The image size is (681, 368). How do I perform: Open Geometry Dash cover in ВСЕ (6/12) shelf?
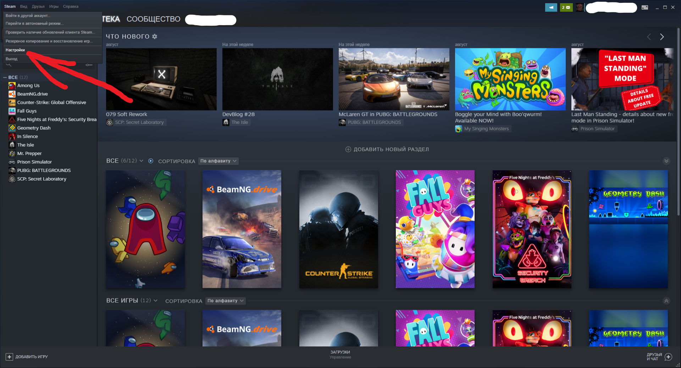point(629,229)
